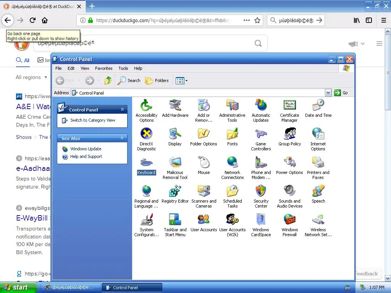Screen dimensions: 391x293
Task: Open Add or Remove Programs icon
Action: pyautogui.click(x=204, y=110)
